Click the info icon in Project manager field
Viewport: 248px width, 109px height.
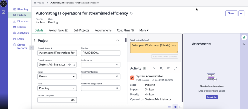(x=69, y=64)
